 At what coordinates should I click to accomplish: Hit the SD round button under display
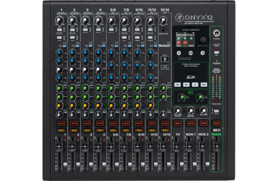[x=191, y=53]
